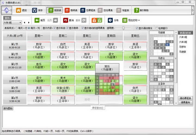
Task: Click the 撤消 undo icon
Action: (x=66, y=20)
